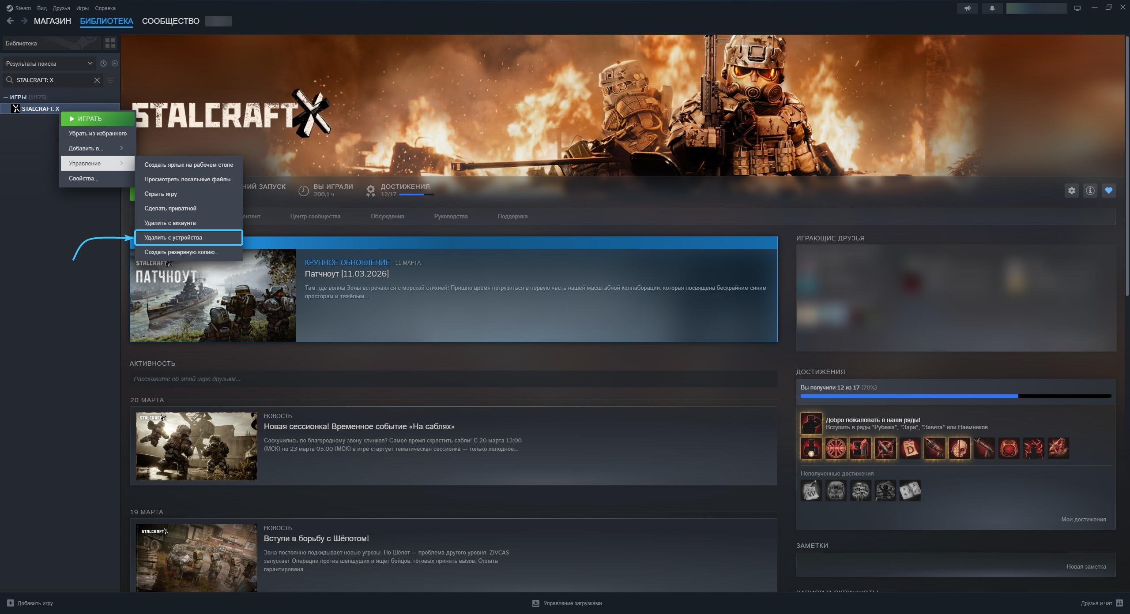Image resolution: width=1130 pixels, height=614 pixels.
Task: Clear the STALCRAFT: X search field
Action: (97, 80)
